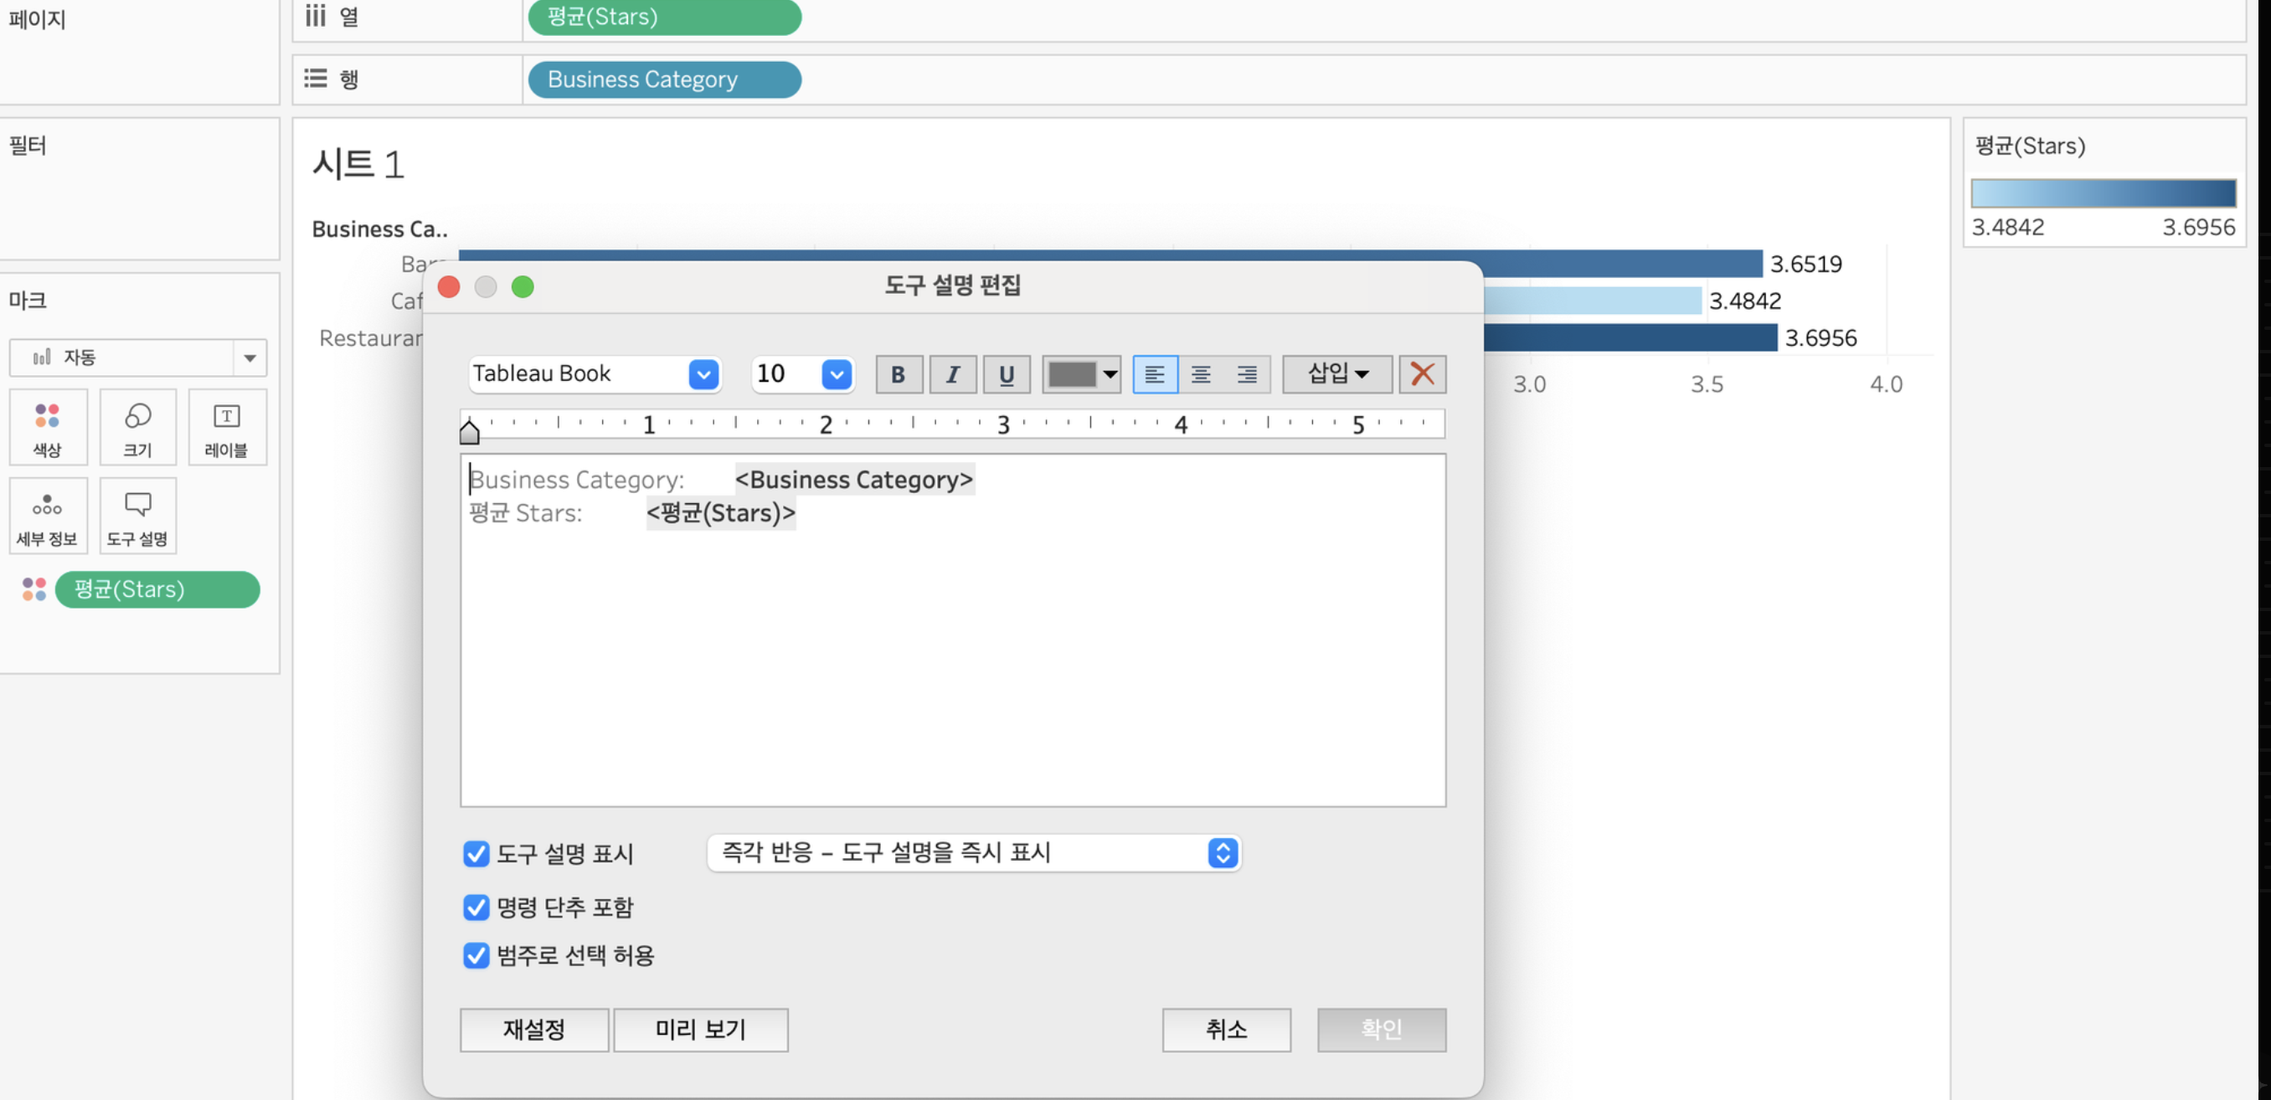Toggle italic formatting button
Image resolution: width=2271 pixels, height=1100 pixels.
pyautogui.click(x=952, y=374)
